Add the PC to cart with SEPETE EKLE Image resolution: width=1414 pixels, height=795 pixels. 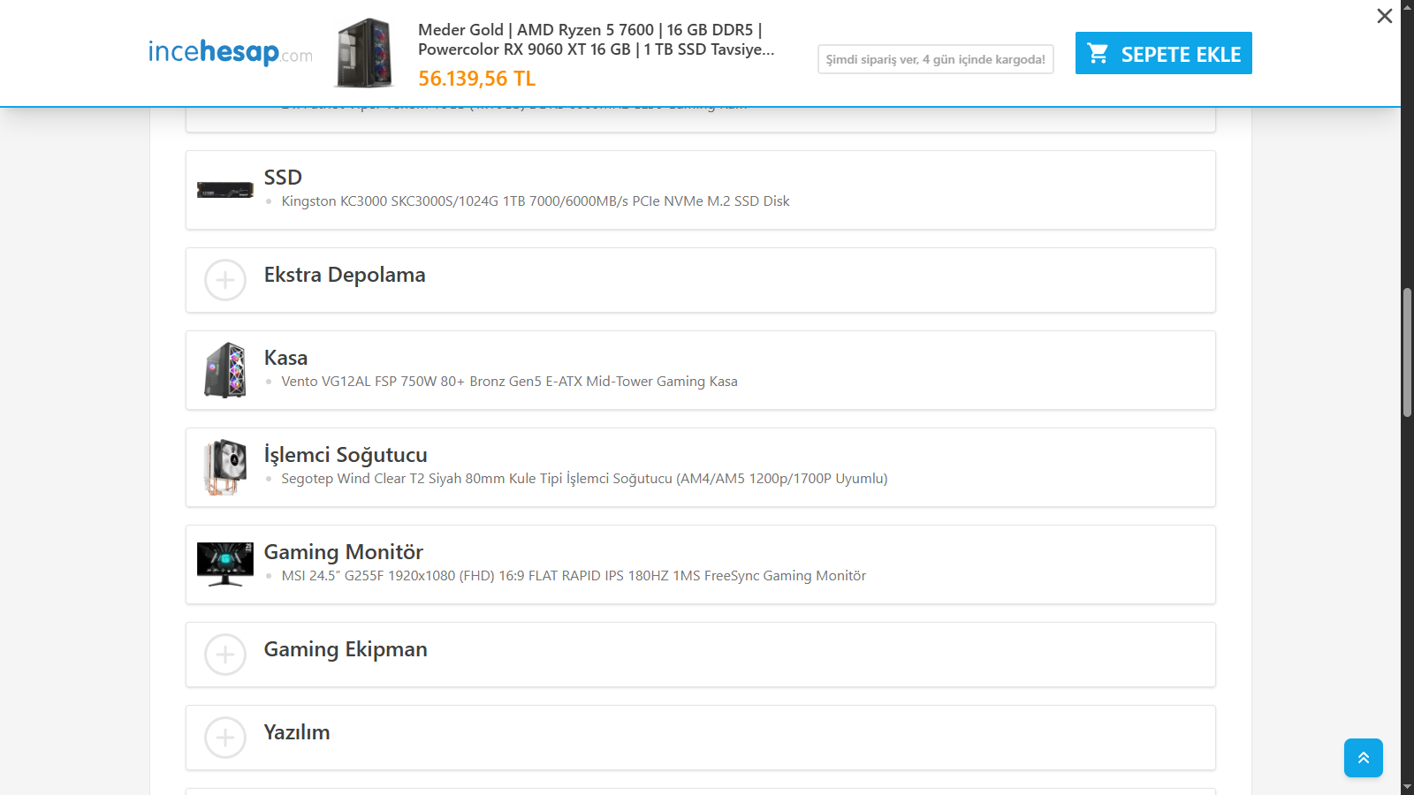(x=1163, y=53)
